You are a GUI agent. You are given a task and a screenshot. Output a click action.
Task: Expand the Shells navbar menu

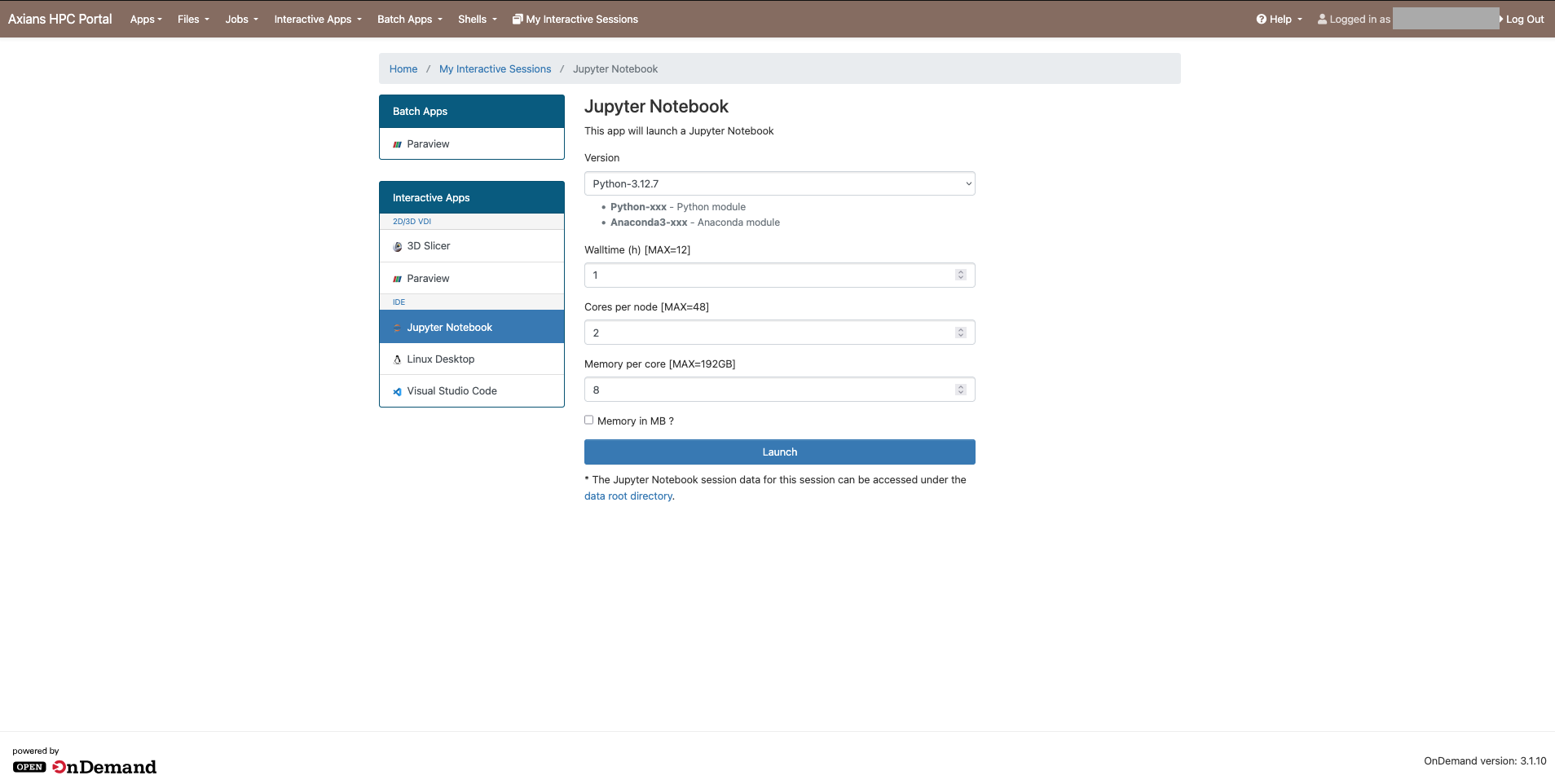[x=477, y=20]
